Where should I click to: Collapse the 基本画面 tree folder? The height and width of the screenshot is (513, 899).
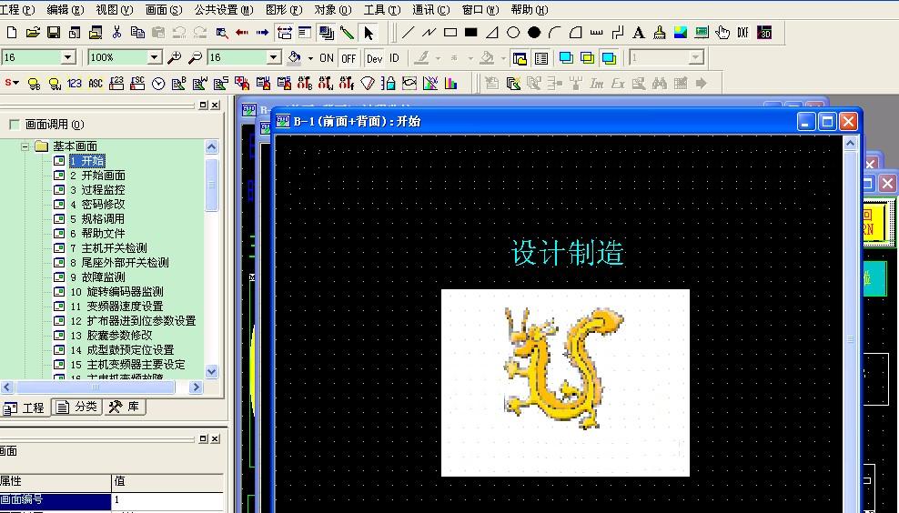coord(25,146)
